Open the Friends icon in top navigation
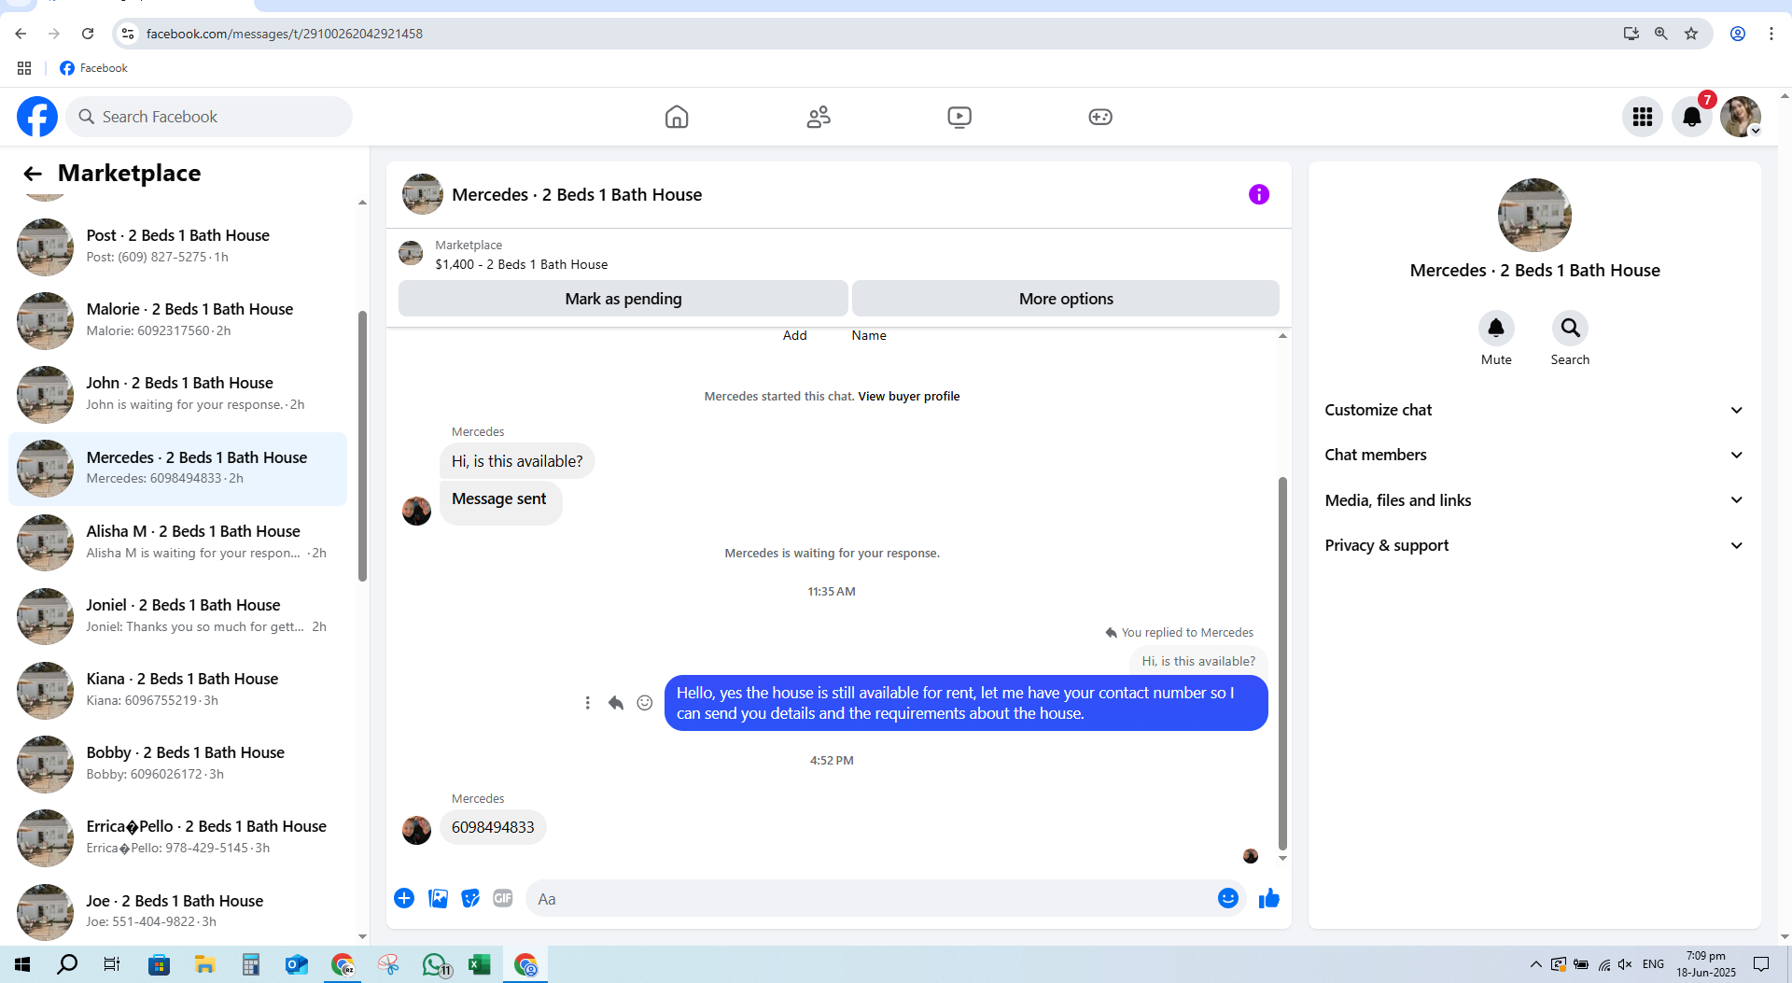1792x983 pixels. (x=819, y=117)
